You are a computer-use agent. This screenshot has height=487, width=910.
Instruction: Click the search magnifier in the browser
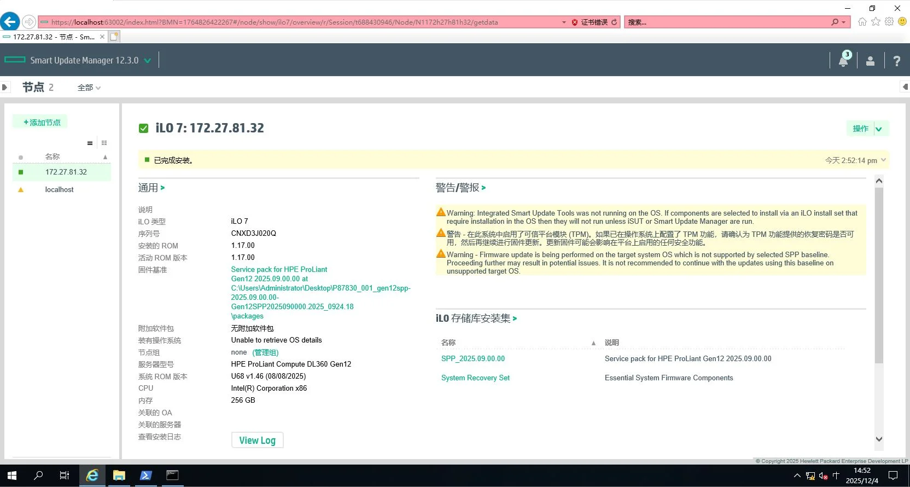pos(835,22)
